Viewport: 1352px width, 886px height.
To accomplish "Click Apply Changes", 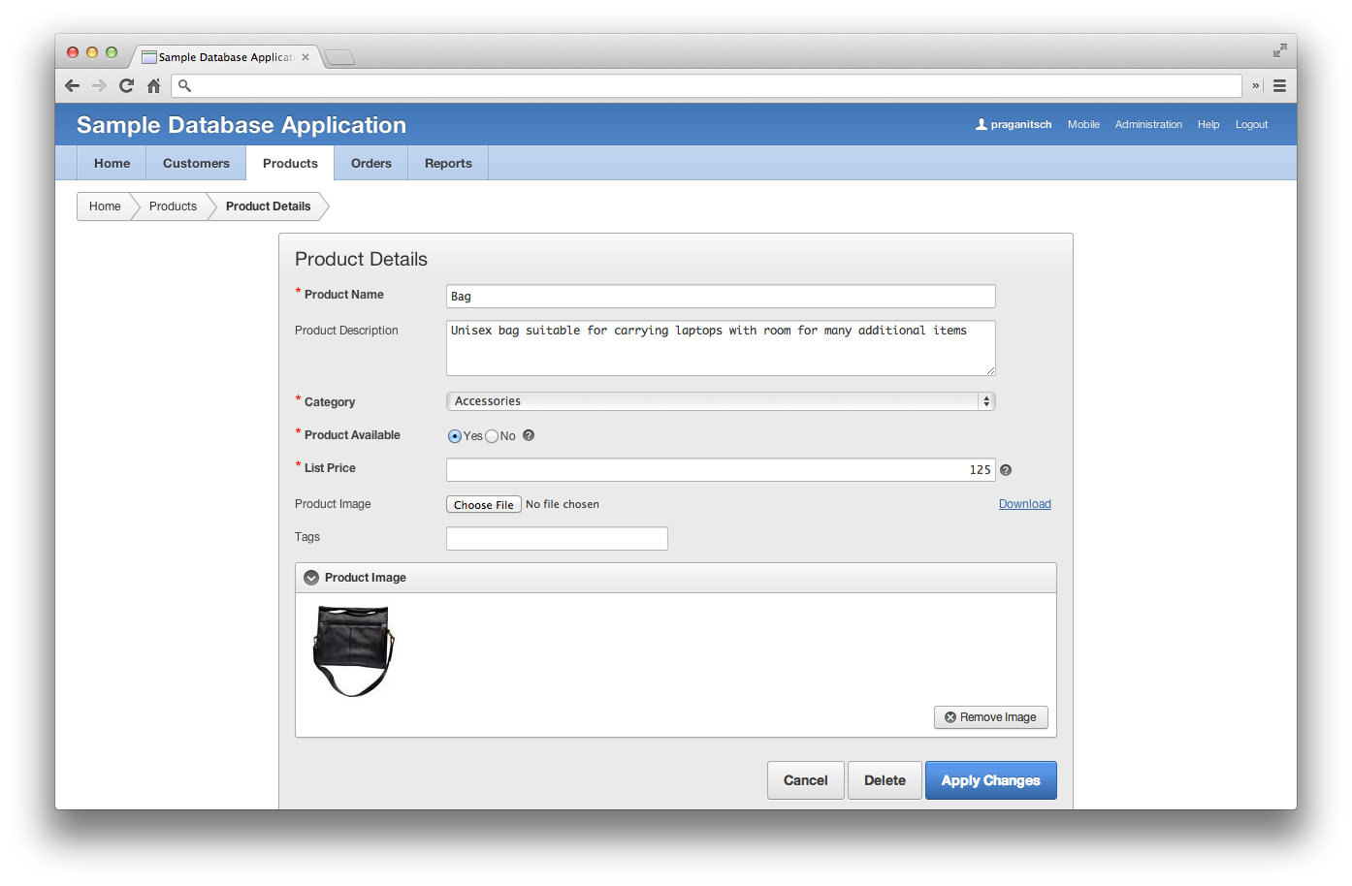I will 991,780.
